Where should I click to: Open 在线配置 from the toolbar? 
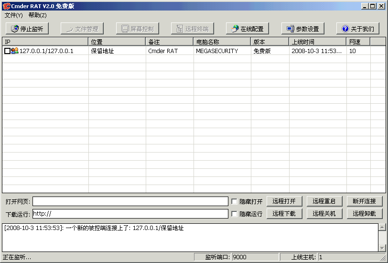235,29
